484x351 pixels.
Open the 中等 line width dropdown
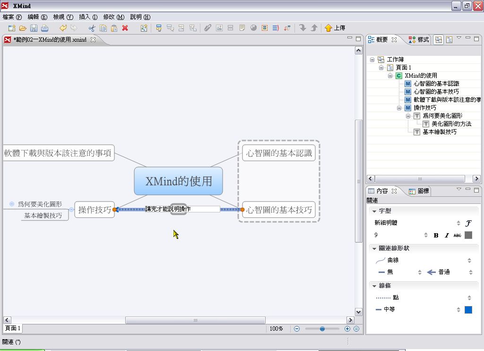click(x=458, y=309)
